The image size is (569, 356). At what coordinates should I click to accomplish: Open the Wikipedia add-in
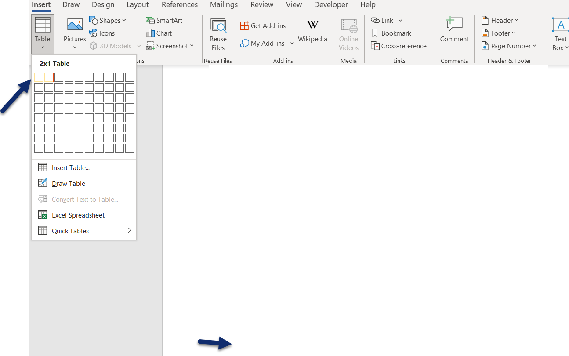pos(312,31)
